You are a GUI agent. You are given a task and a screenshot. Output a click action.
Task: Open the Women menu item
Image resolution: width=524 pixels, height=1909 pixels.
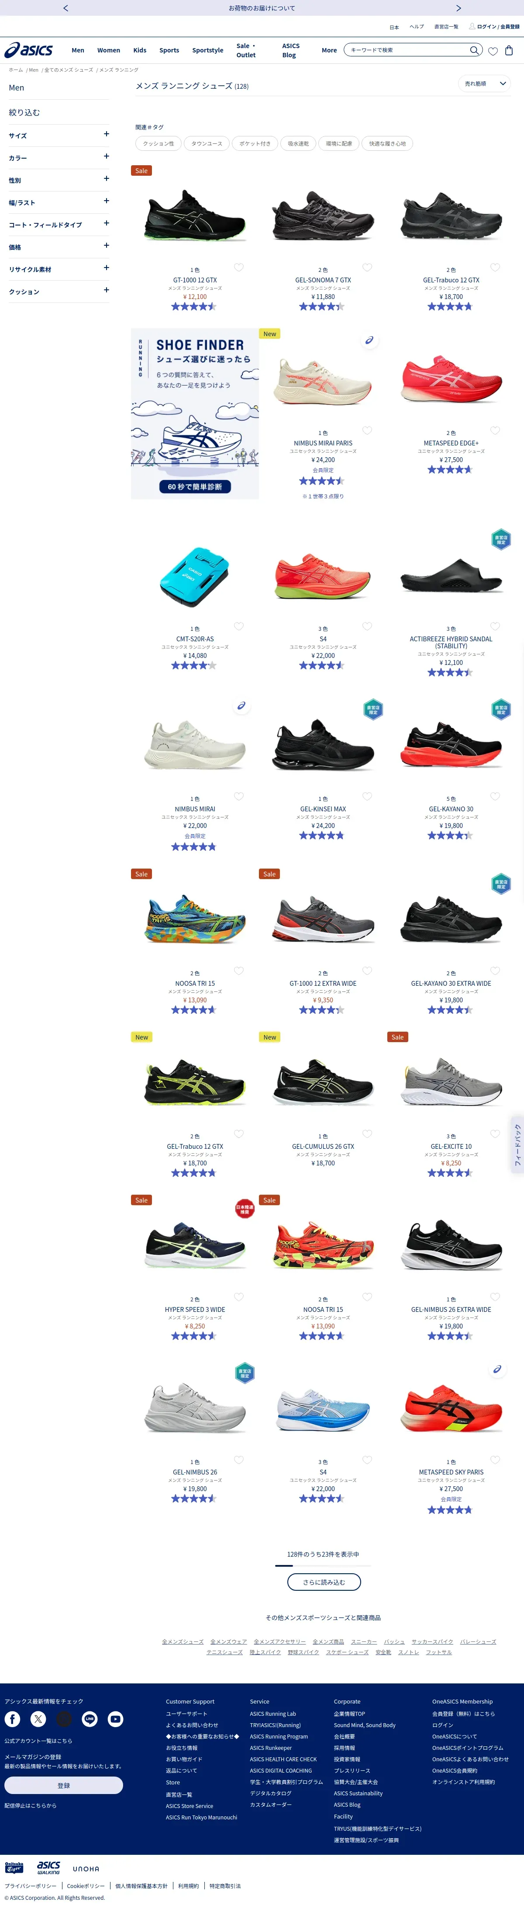point(109,50)
